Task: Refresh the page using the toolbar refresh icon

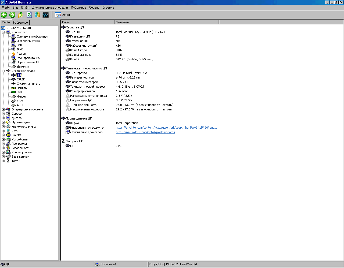Action: tap(29, 15)
